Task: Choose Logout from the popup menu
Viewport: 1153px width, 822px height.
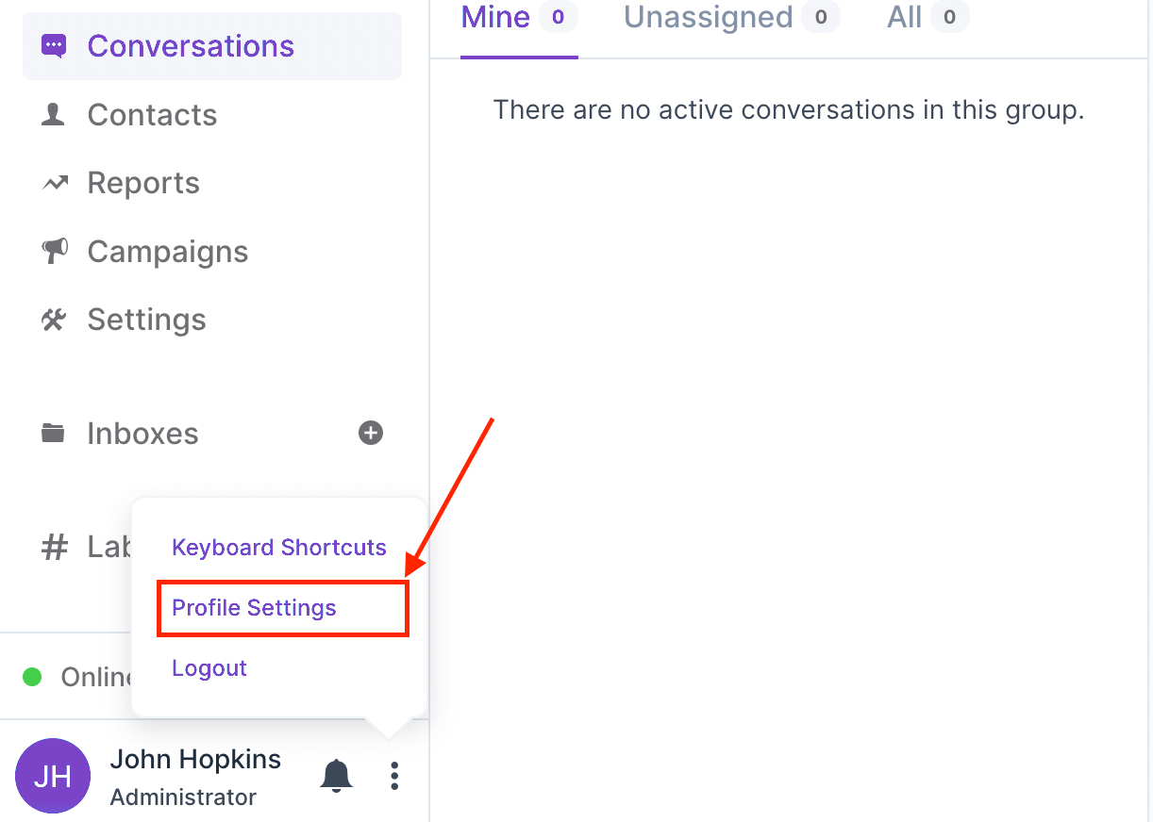Action: pyautogui.click(x=209, y=668)
